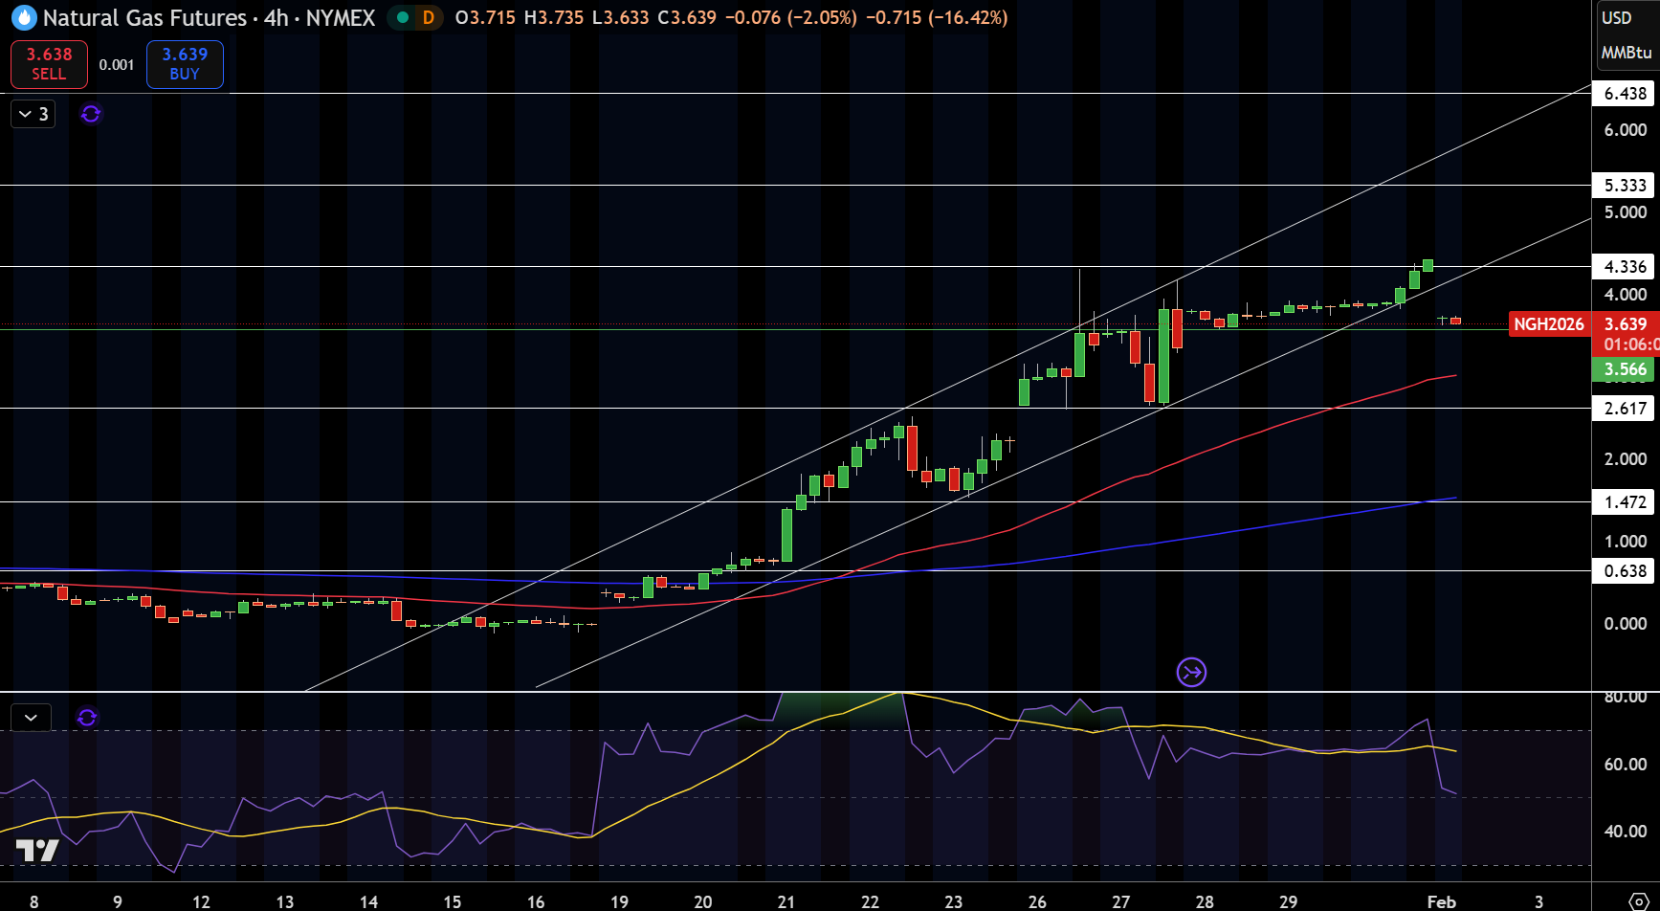
Task: Click the Feb date on time axis
Action: coord(1442,901)
